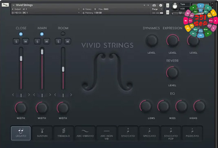Select the Legato articulation
The width and height of the screenshot is (218, 148).
click(x=21, y=133)
